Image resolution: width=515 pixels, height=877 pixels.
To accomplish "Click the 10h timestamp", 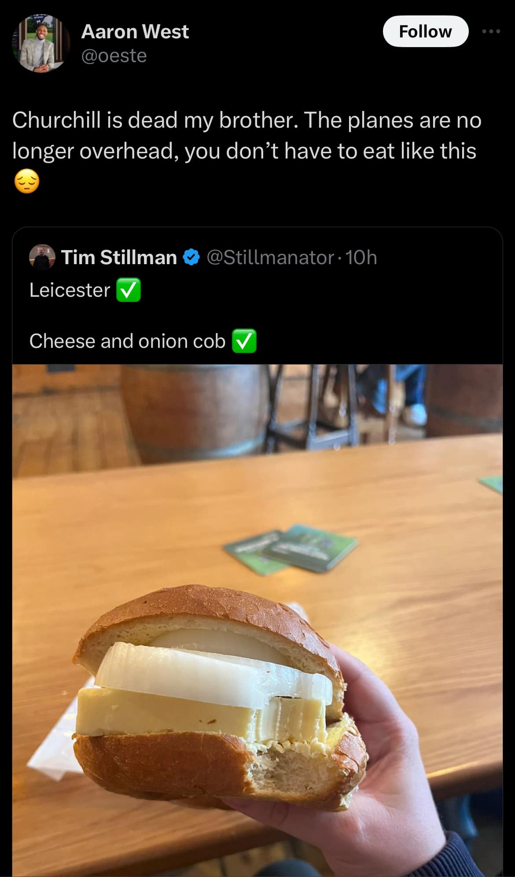I will 361,258.
